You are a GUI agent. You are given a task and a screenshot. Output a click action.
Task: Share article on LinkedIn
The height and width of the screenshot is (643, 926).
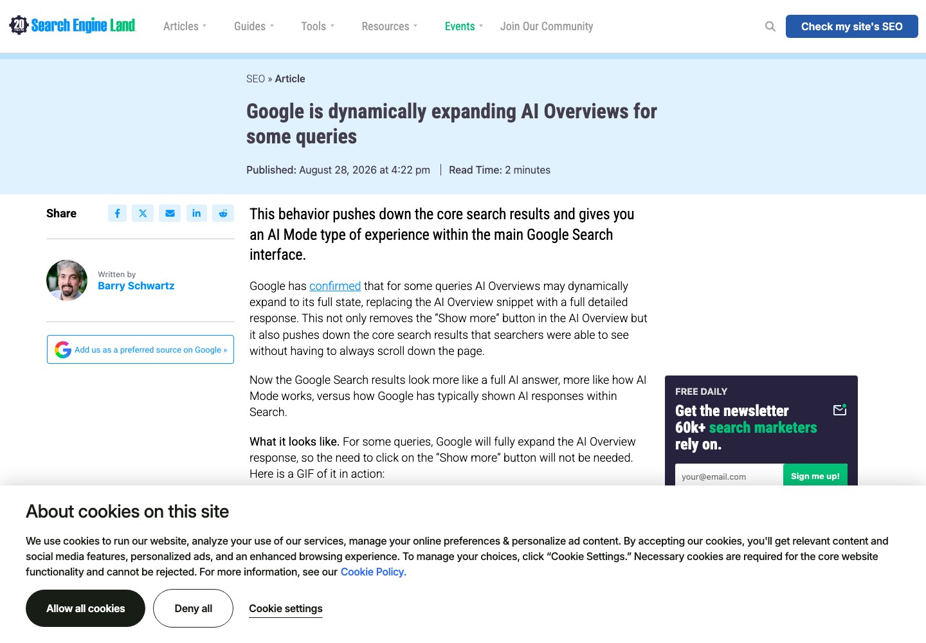196,213
